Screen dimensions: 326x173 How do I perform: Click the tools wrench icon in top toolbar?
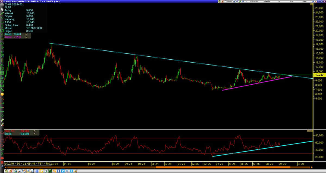coord(316,2)
